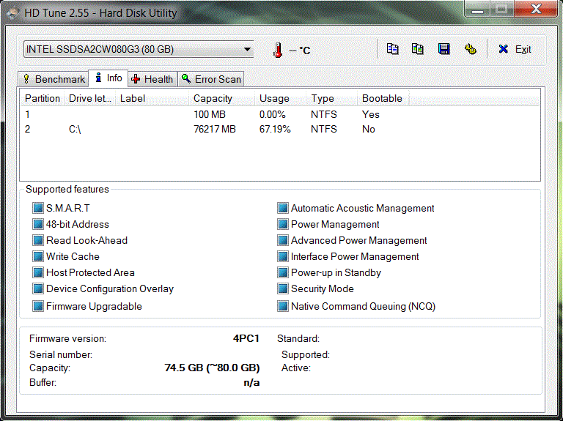Open the Health tab

(152, 79)
